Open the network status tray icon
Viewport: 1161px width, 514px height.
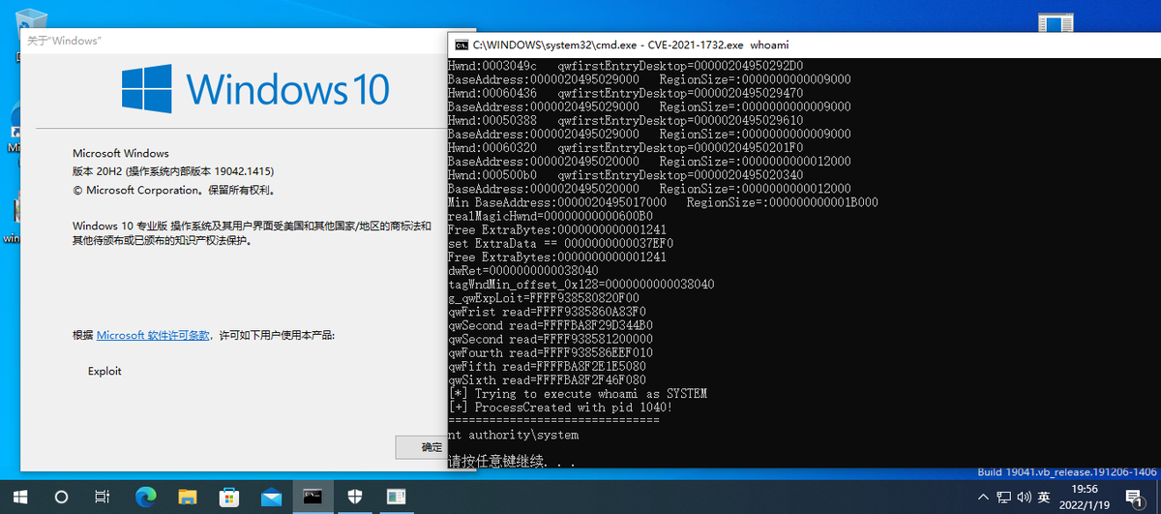1002,497
